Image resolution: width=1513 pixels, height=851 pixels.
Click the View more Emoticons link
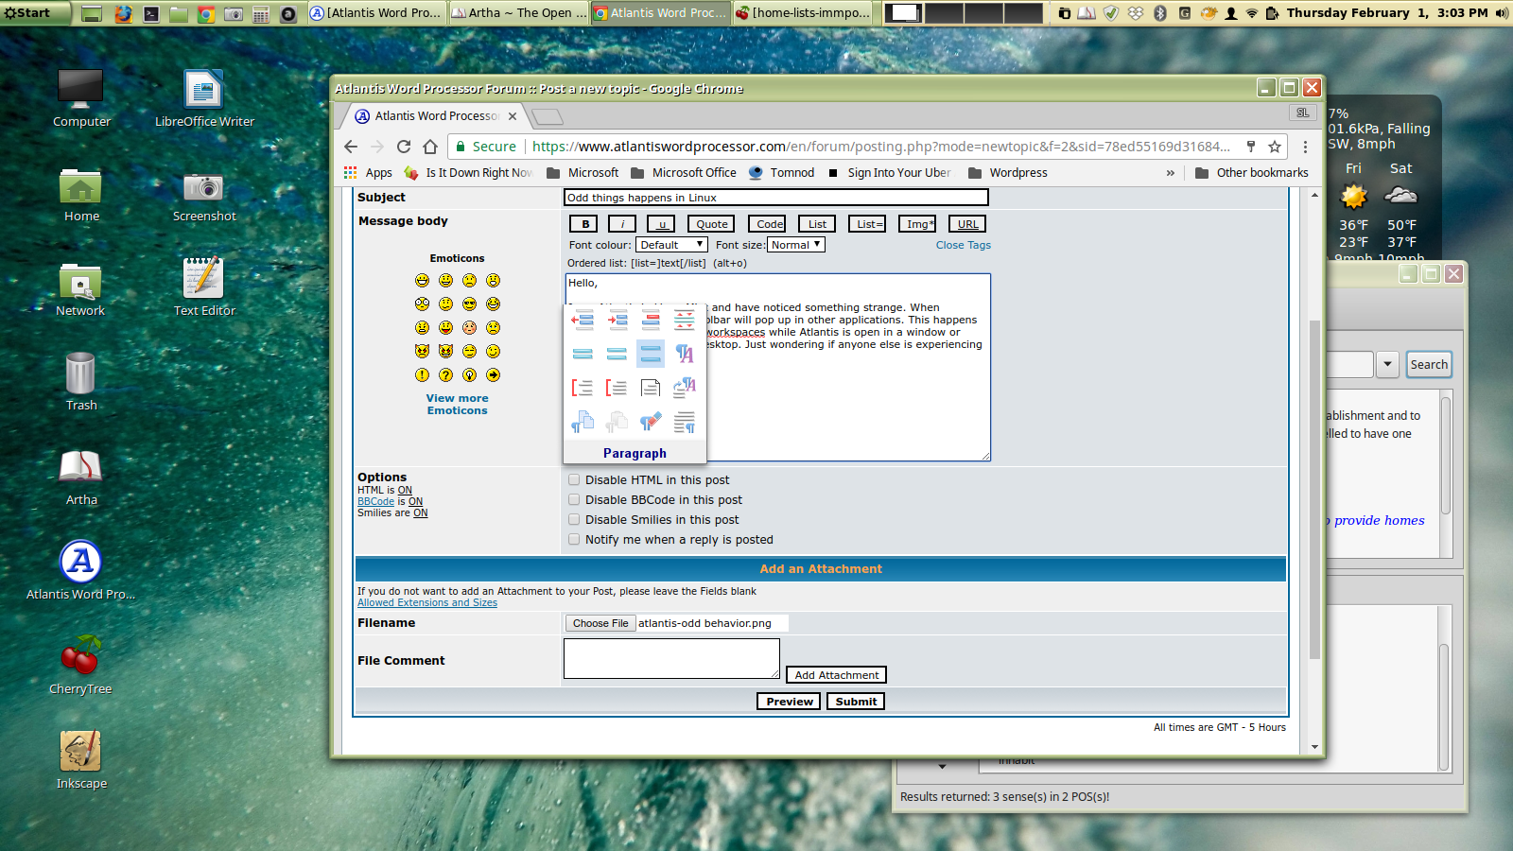click(x=457, y=405)
